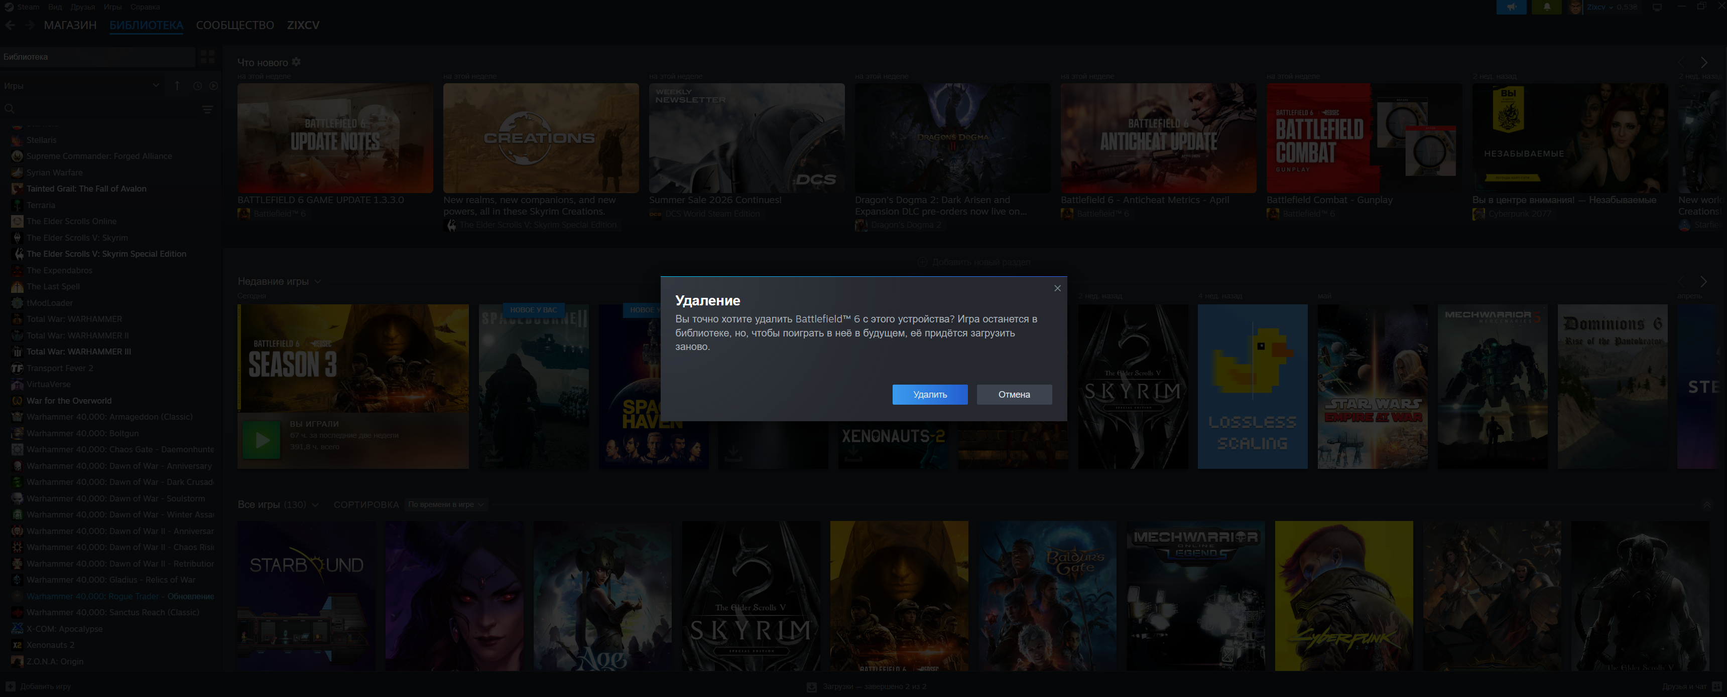
Task: Open the Вид menu
Action: [55, 7]
